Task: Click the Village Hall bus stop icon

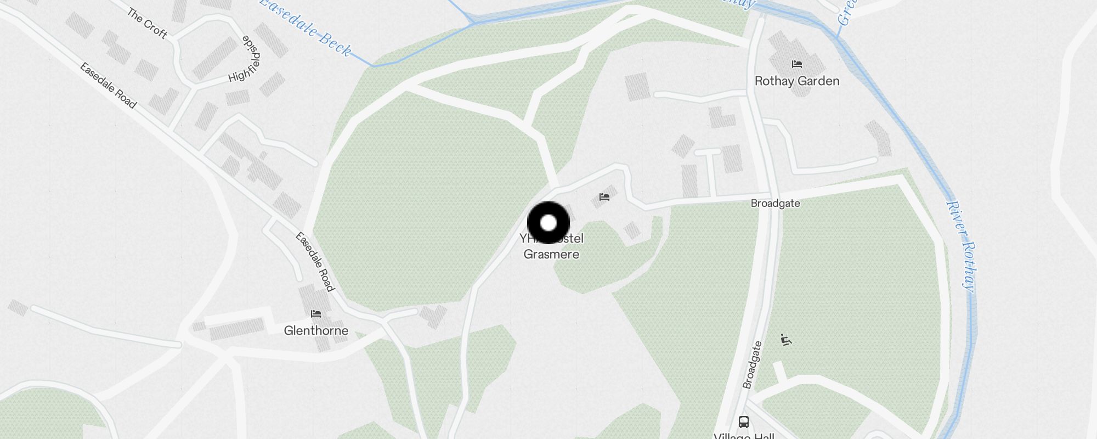Action: point(744,421)
